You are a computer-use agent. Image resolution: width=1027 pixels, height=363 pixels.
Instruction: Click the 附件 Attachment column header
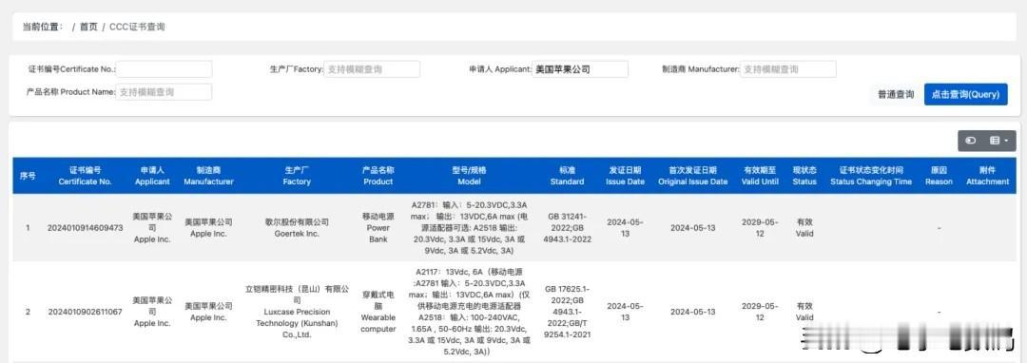tap(987, 175)
